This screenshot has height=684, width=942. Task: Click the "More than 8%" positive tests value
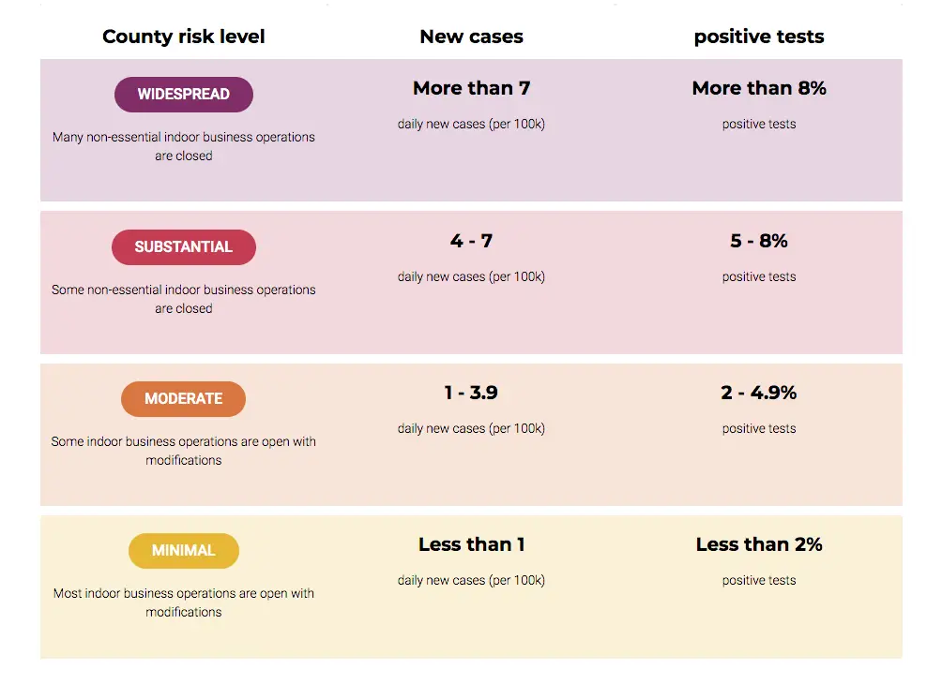click(759, 88)
